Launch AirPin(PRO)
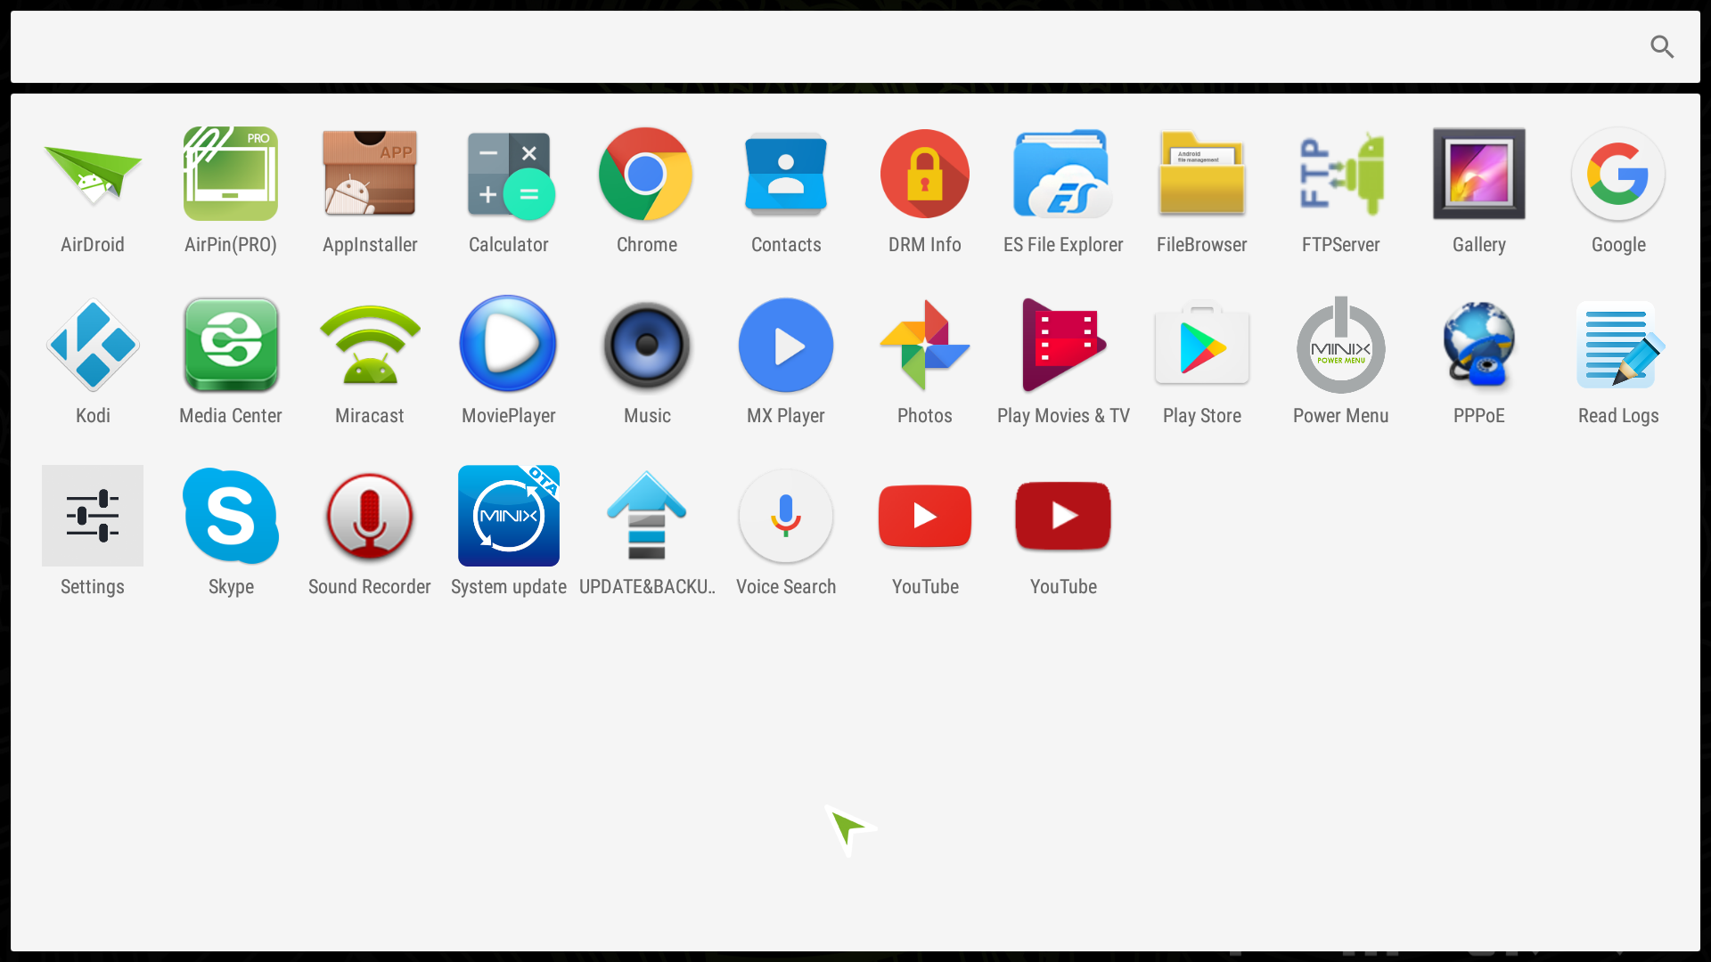This screenshot has width=1711, height=962. 231,175
